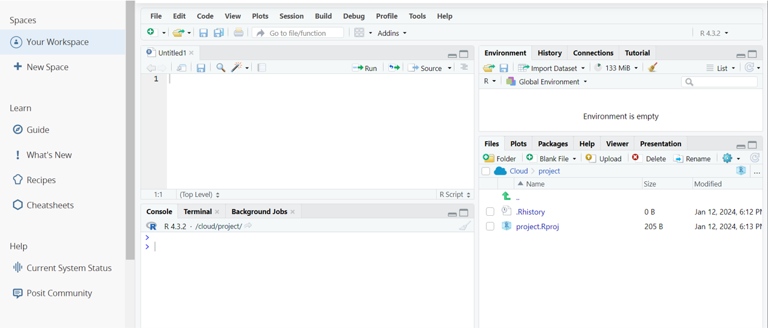Open the New File dropdown arrow
Screen dimensions: 768x328
(164, 33)
